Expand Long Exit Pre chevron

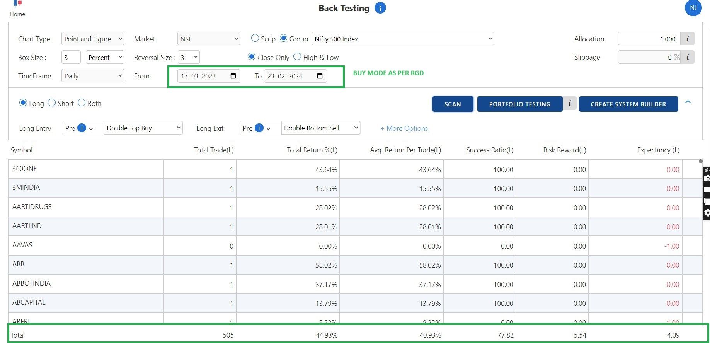pyautogui.click(x=269, y=128)
